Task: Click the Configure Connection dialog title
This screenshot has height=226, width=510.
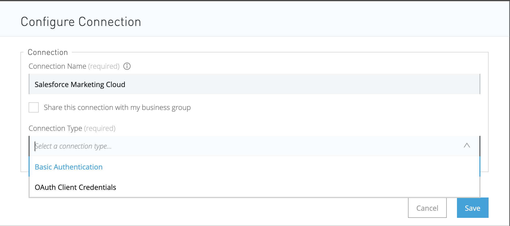Action: coord(81,22)
